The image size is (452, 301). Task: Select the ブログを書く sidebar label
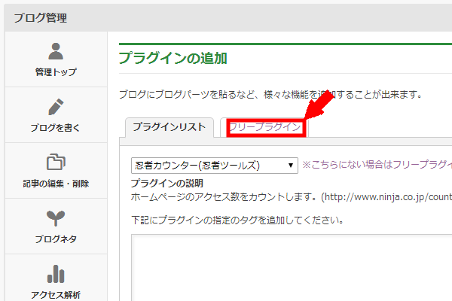(x=56, y=128)
